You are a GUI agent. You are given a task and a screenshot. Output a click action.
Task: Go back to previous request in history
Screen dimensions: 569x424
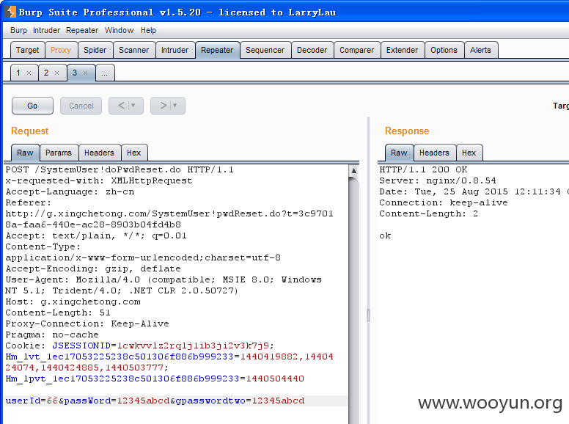[121, 106]
